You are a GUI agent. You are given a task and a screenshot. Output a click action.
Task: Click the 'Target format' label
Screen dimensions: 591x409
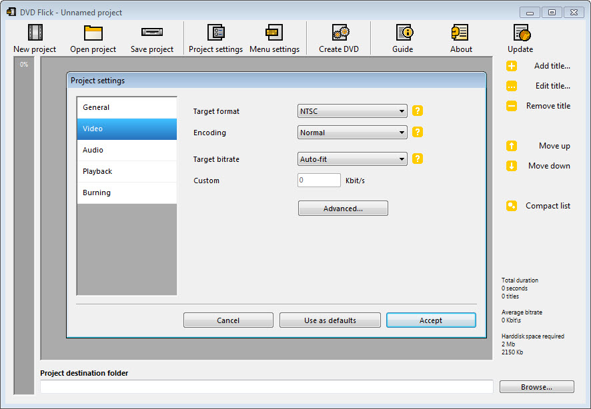216,111
